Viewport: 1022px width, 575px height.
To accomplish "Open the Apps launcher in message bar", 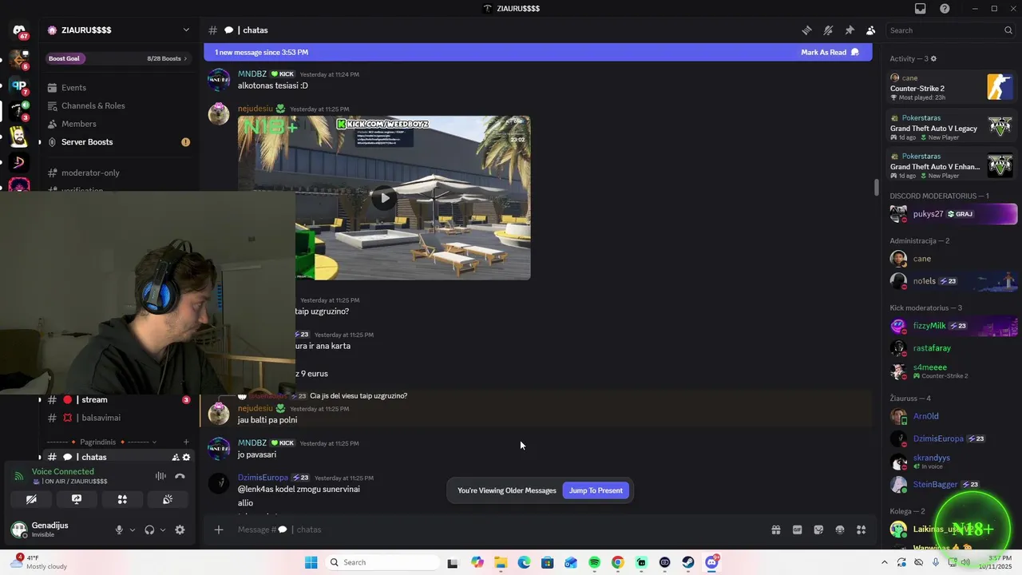I will 861,529.
